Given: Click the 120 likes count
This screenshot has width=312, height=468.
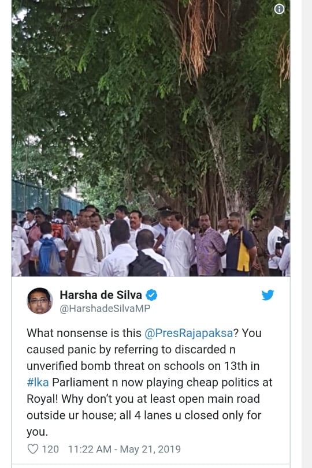Looking at the screenshot, I should [50, 449].
